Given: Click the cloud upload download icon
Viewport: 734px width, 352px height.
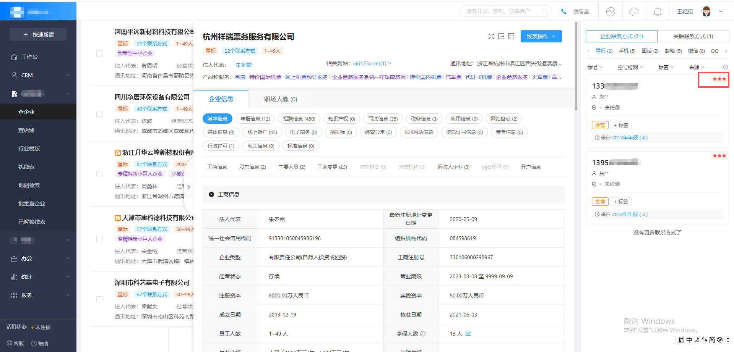Looking at the screenshot, I should [x=634, y=12].
